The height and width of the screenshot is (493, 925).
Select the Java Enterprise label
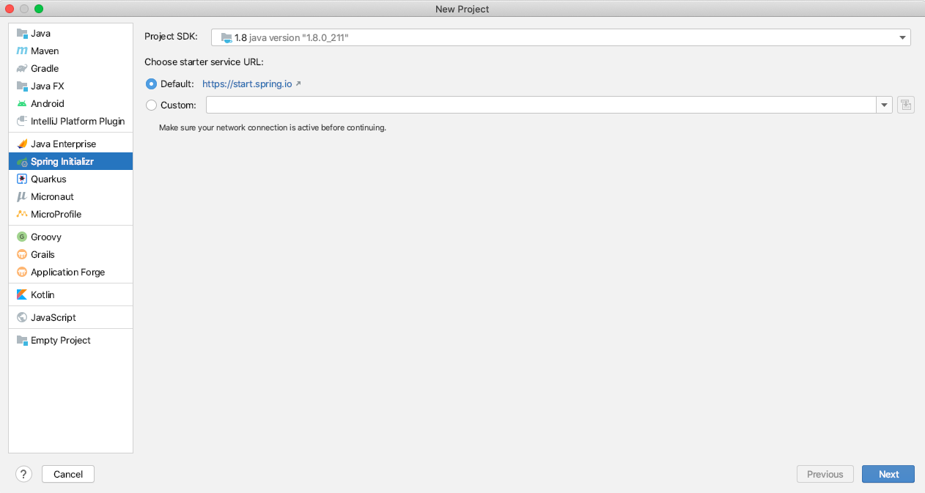(x=63, y=144)
